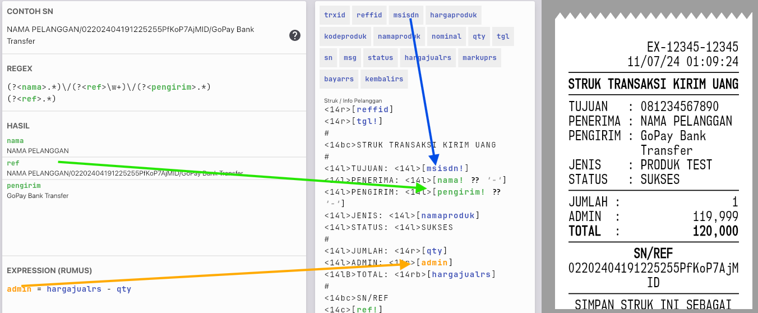
Task: Click the markuprs variable chip
Action: [x=479, y=58]
